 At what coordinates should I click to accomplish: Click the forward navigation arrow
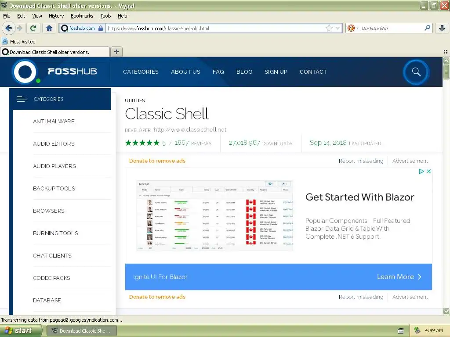[19, 28]
